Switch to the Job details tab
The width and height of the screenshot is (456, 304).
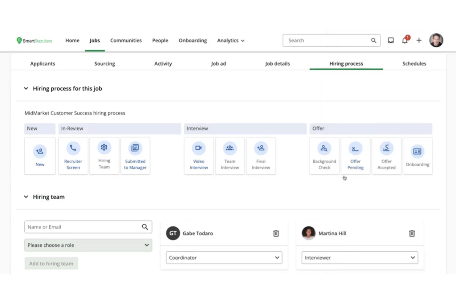tap(278, 63)
